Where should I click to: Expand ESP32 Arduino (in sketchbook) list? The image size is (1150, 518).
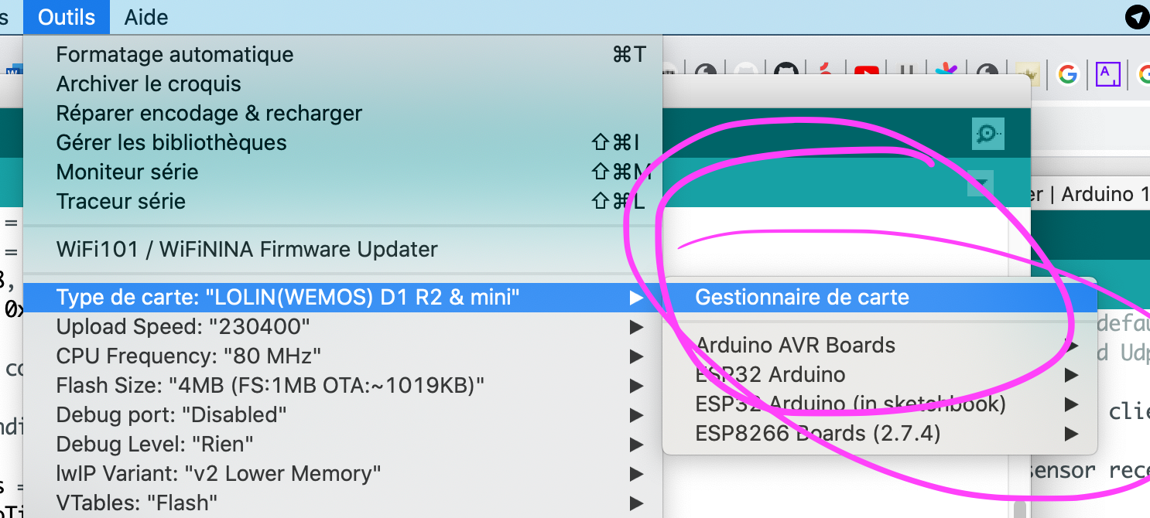[851, 404]
